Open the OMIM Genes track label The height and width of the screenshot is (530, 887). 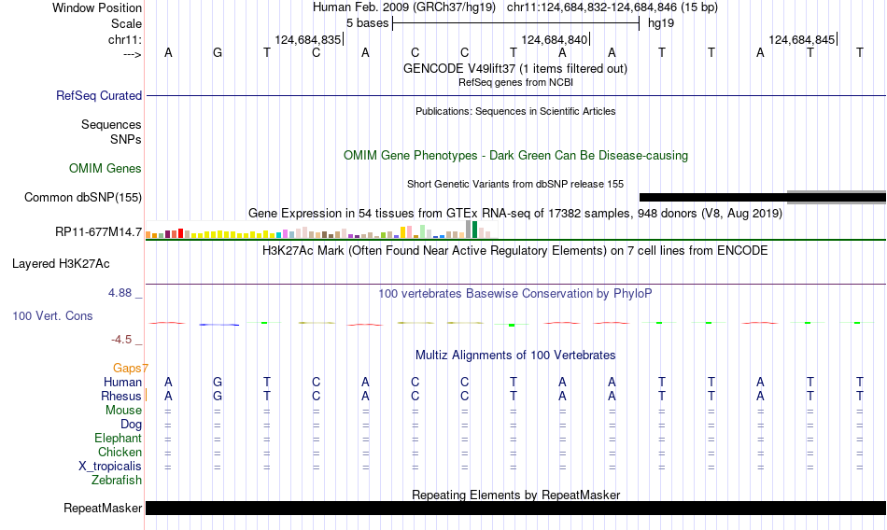(105, 169)
